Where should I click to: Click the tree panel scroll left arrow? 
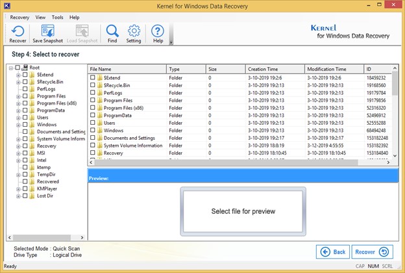coord(10,237)
